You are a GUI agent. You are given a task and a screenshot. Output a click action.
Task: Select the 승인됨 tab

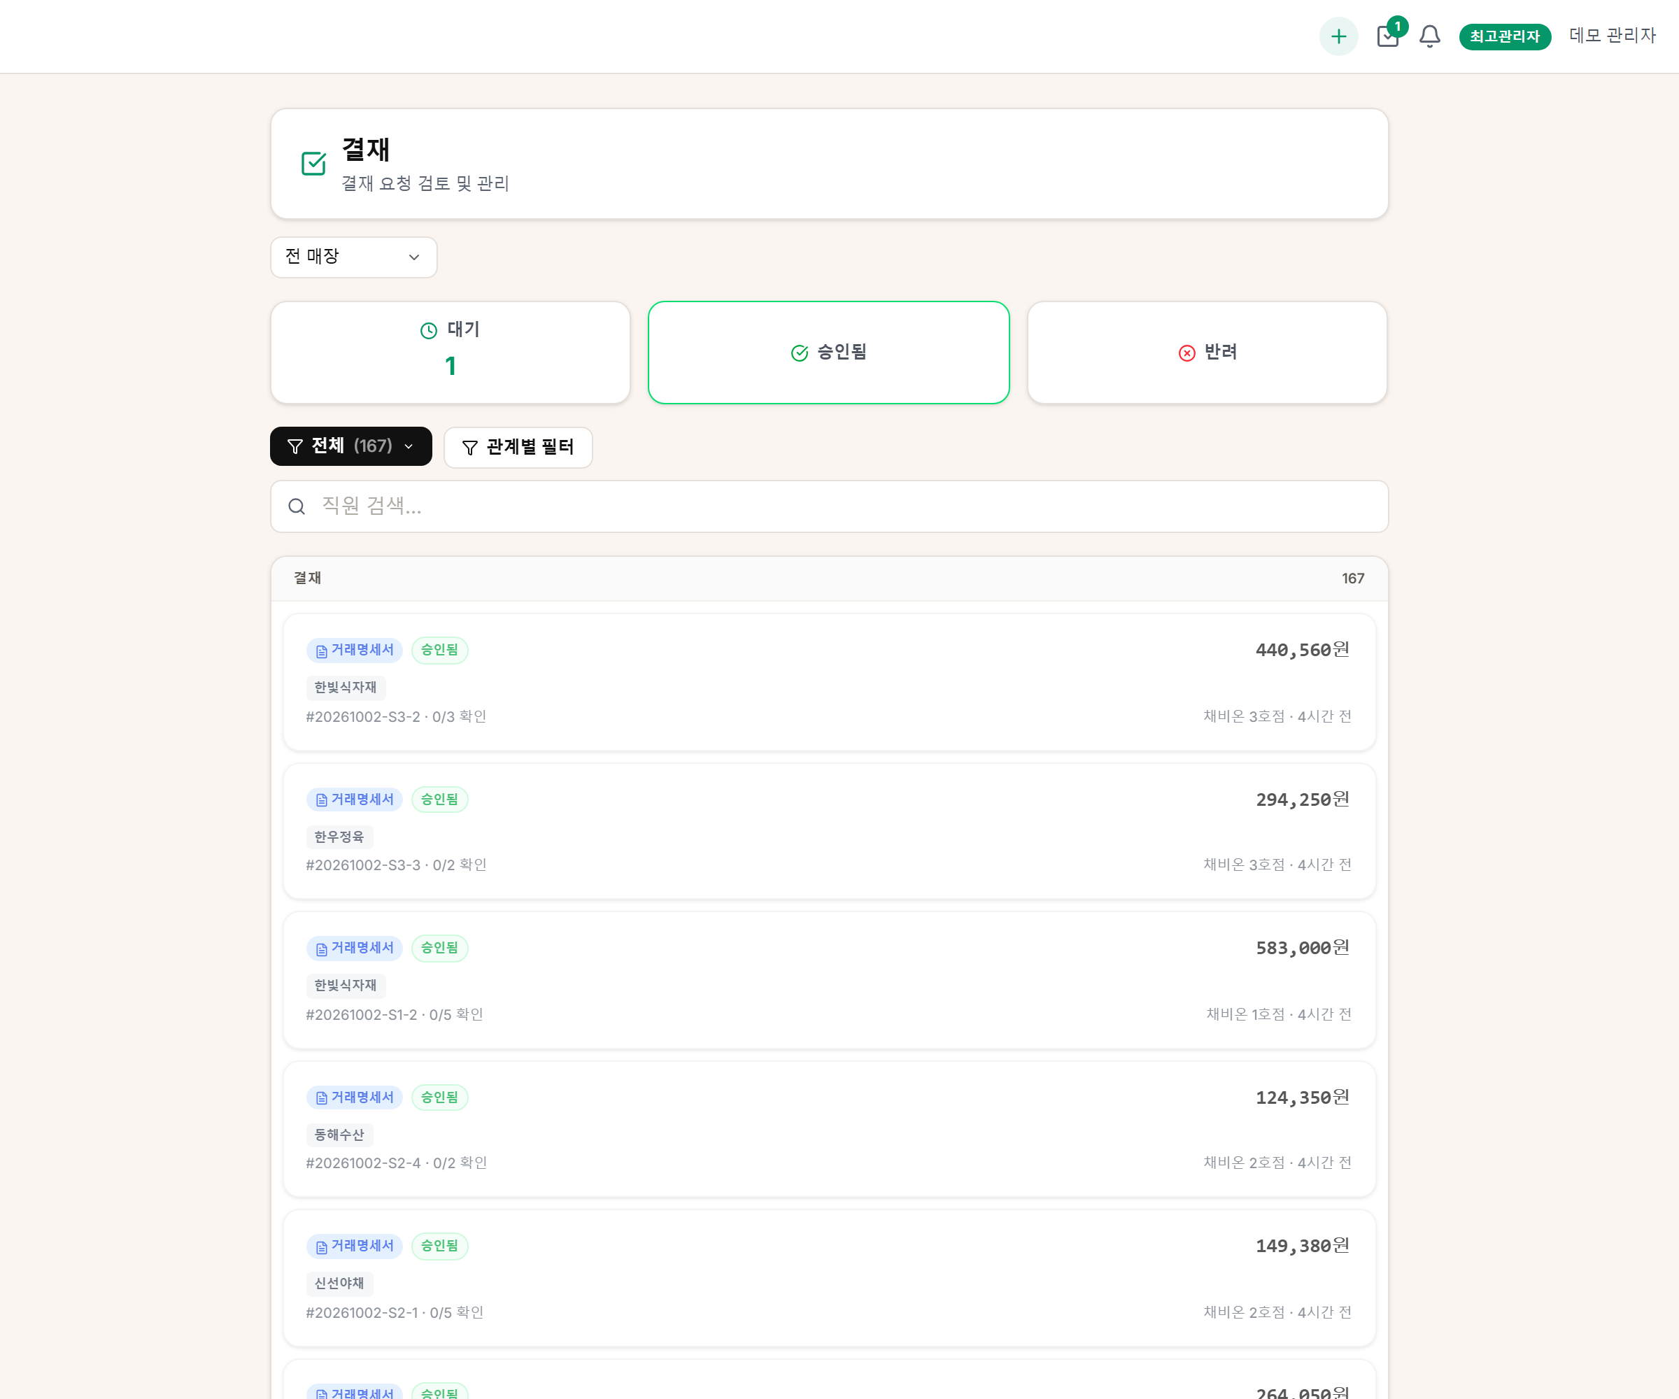(828, 353)
